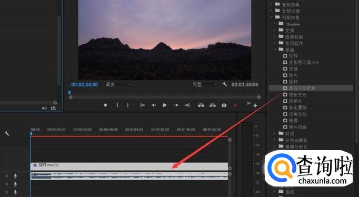Jump to the In point
Image resolution: width=359 pixels, height=197 pixels.
point(143,105)
